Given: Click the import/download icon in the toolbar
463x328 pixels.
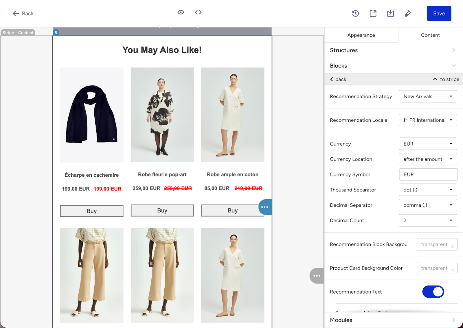Looking at the screenshot, I should point(390,13).
